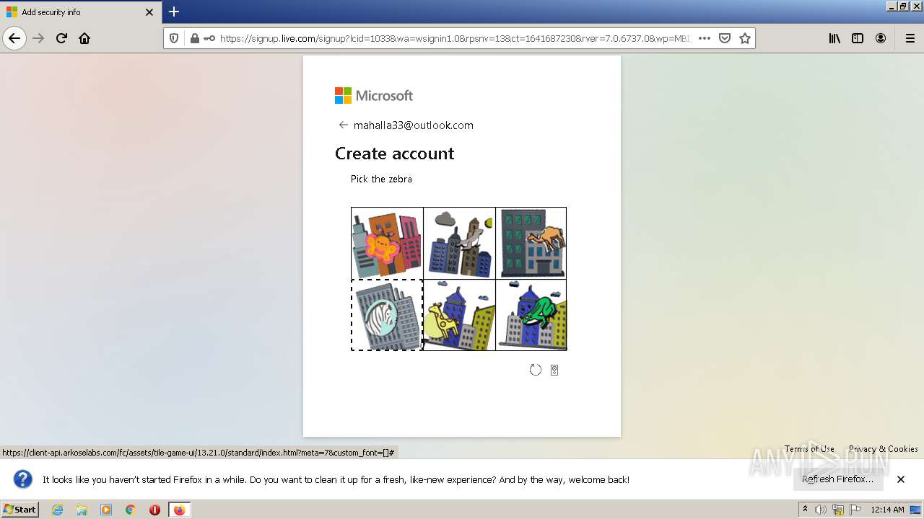The height and width of the screenshot is (519, 924).
Task: Close the Add security info tab
Action: click(149, 12)
